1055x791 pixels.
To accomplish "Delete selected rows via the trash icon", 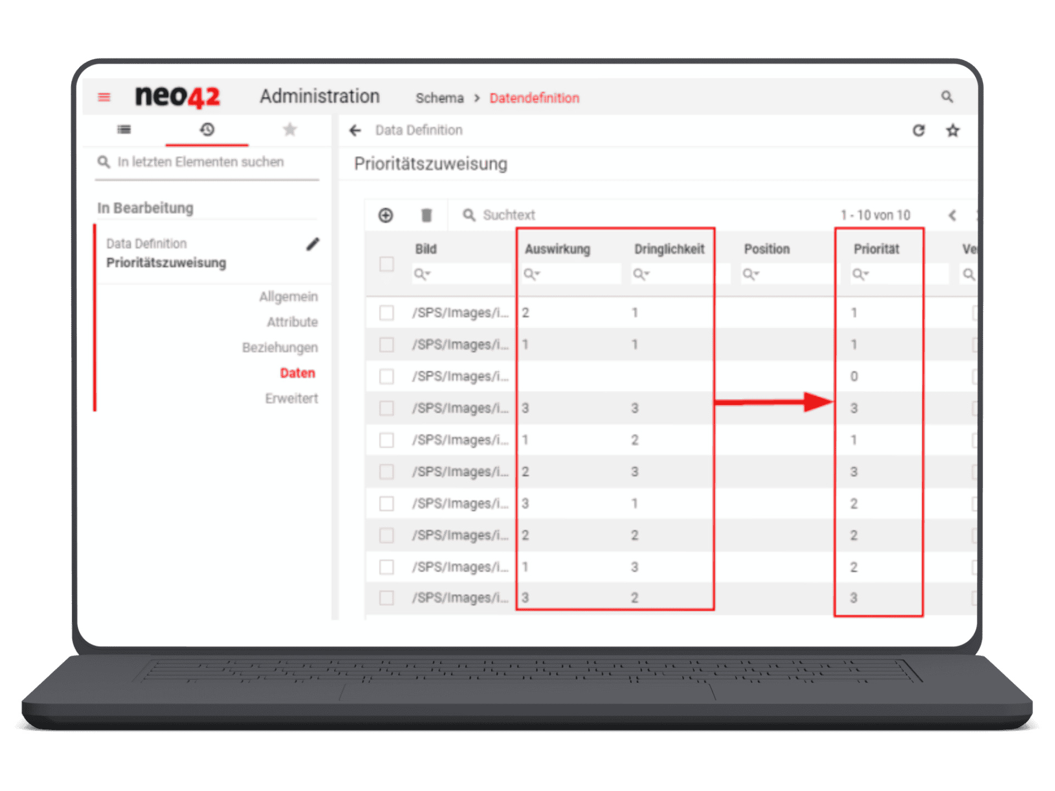I will coord(426,215).
